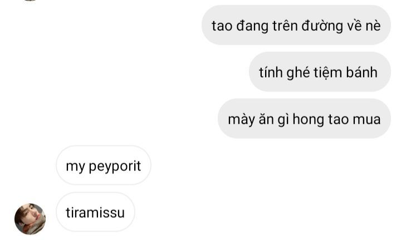
Task: Open the sender's profile picture avatar
Action: point(30,219)
